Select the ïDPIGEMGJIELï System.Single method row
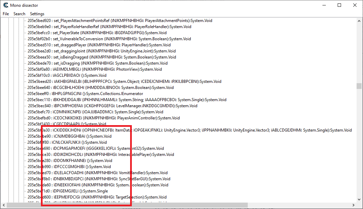This screenshot has width=363, height=209. [68, 191]
